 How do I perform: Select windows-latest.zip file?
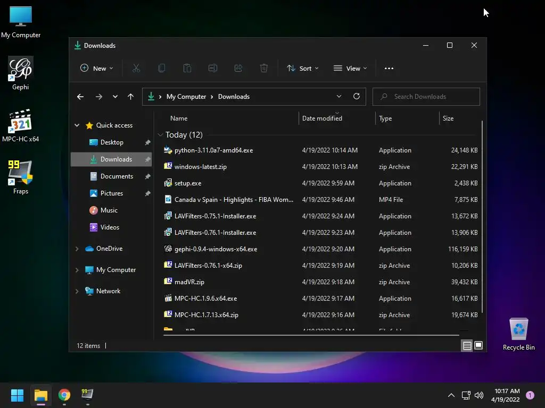(x=320, y=166)
